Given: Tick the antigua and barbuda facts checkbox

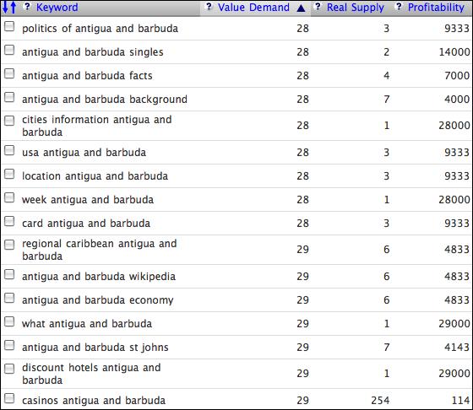Looking at the screenshot, I should click(9, 73).
